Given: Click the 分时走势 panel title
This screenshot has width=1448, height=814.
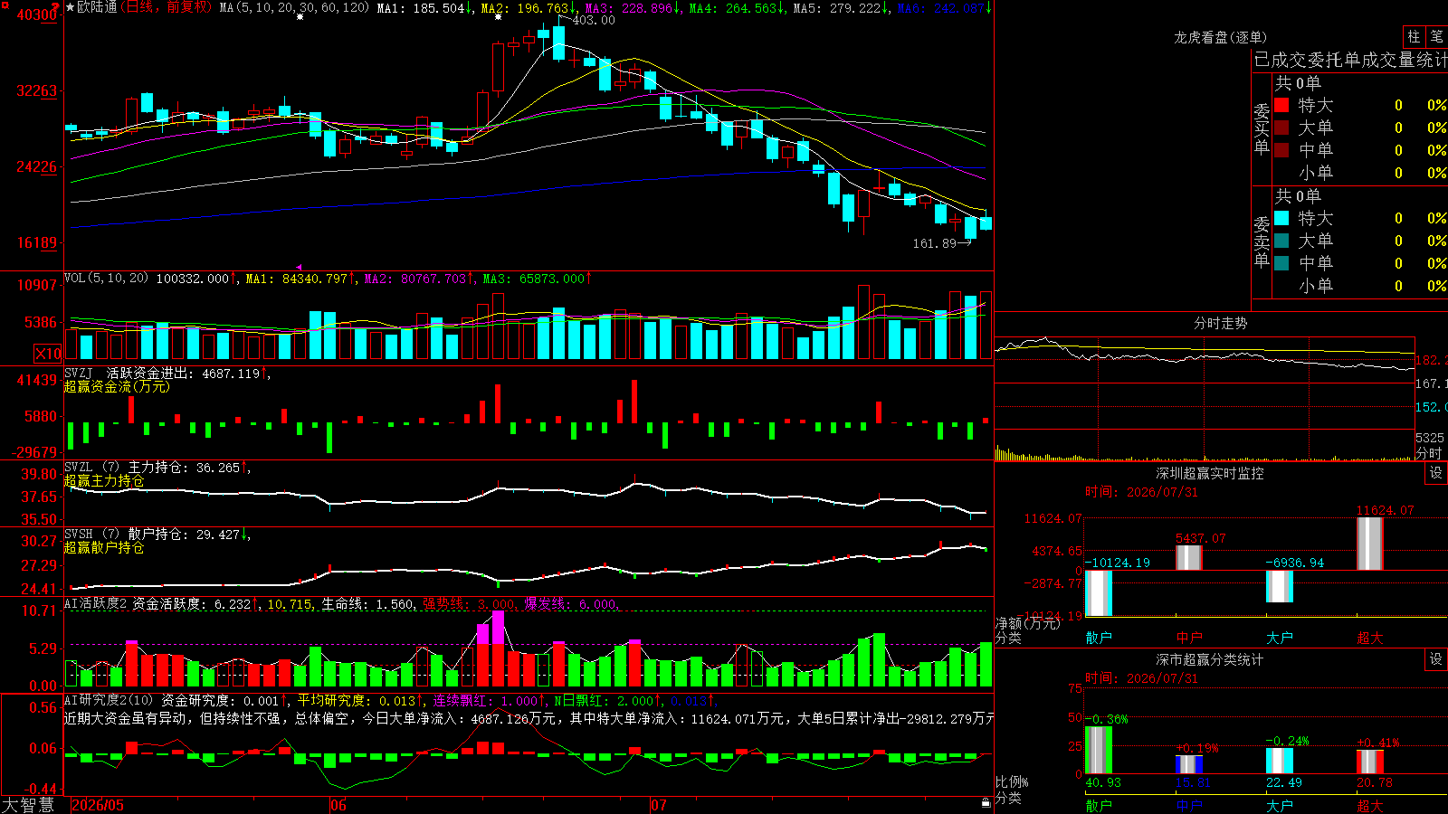Looking at the screenshot, I should coord(1220,323).
